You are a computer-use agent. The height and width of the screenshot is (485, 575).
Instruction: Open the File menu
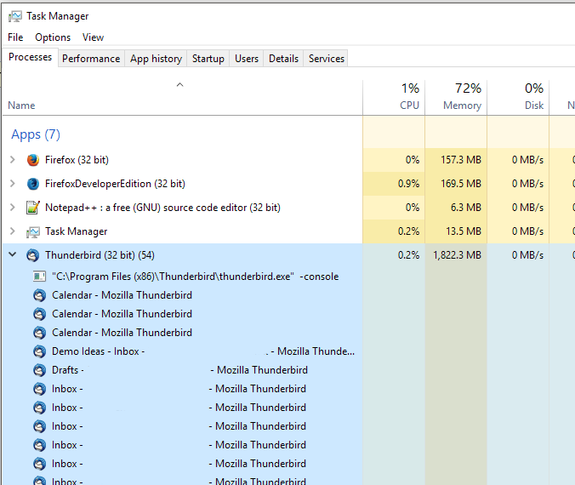pos(15,37)
